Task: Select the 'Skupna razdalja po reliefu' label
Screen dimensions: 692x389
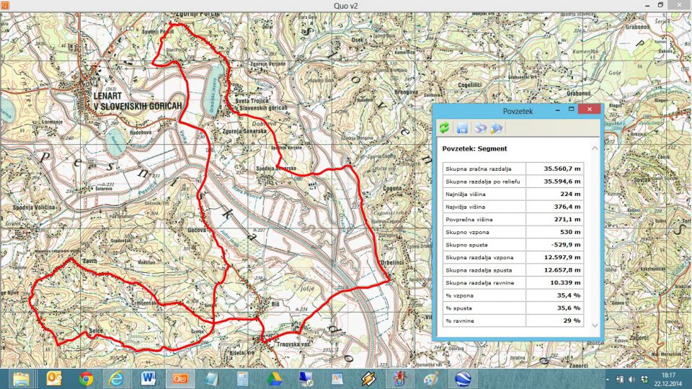Action: click(x=482, y=182)
